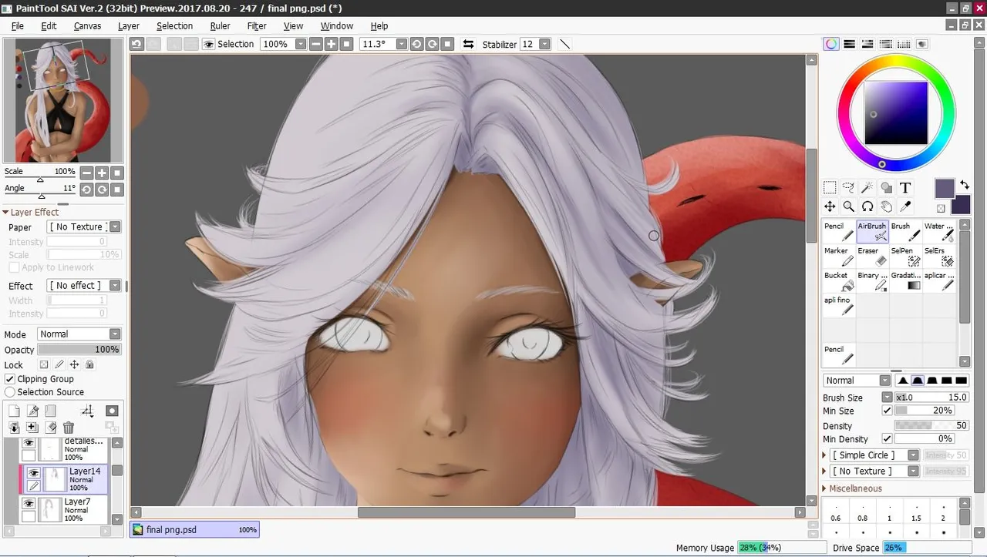Image resolution: width=987 pixels, height=557 pixels.
Task: Click the background color swatch
Action: tap(961, 205)
